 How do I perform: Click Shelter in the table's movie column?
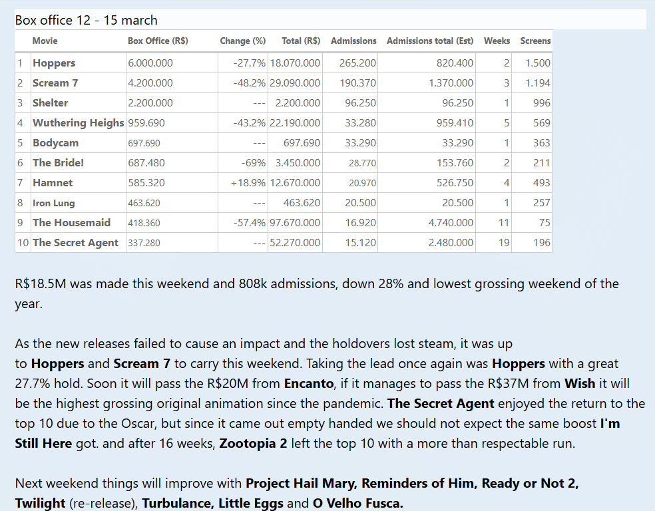(51, 103)
